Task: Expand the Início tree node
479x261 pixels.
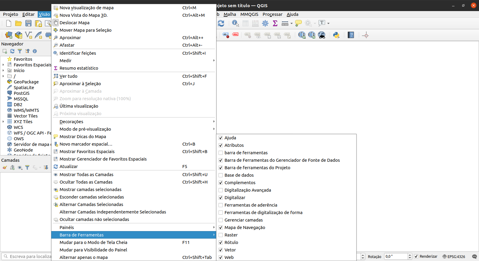Action: [3, 71]
